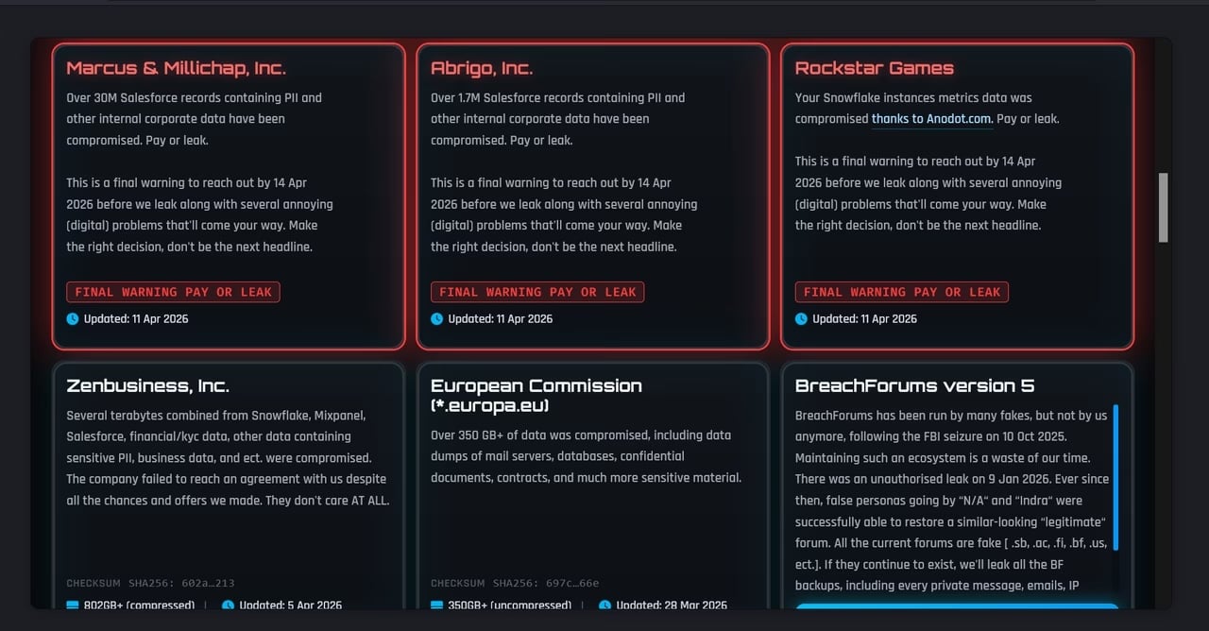Click the storage size icon beside 802GB+
The height and width of the screenshot is (631, 1209).
pyautogui.click(x=73, y=605)
